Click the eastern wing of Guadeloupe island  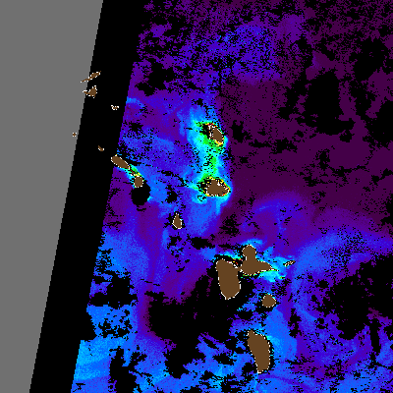point(255,260)
